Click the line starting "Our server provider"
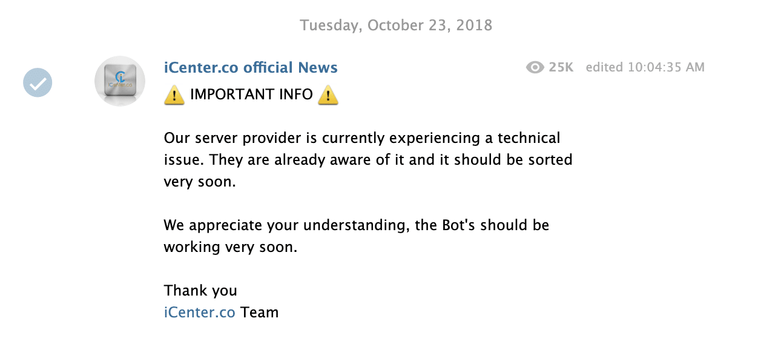 pyautogui.click(x=362, y=138)
